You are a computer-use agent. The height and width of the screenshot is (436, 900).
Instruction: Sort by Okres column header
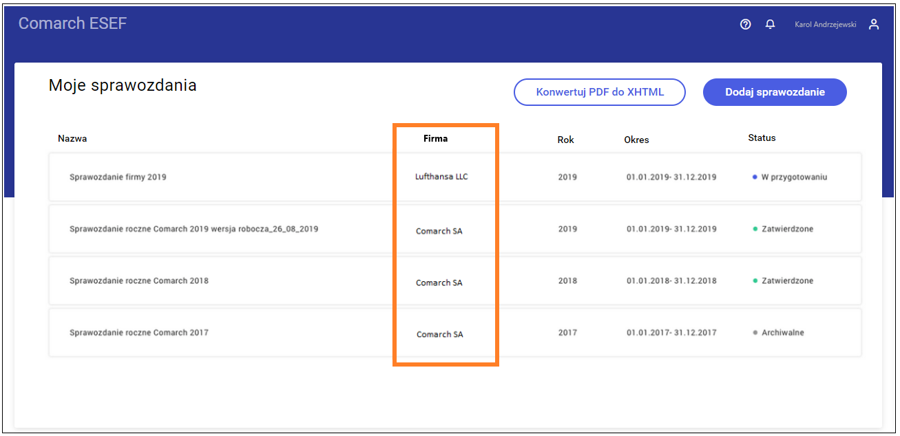tap(636, 140)
